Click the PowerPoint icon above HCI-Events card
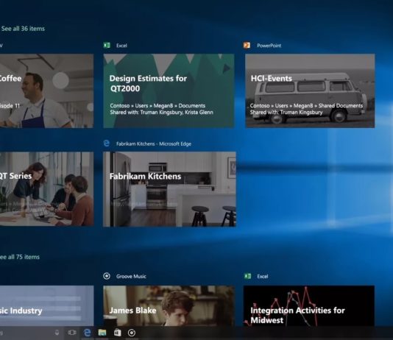This screenshot has height=340, width=393. tap(247, 45)
